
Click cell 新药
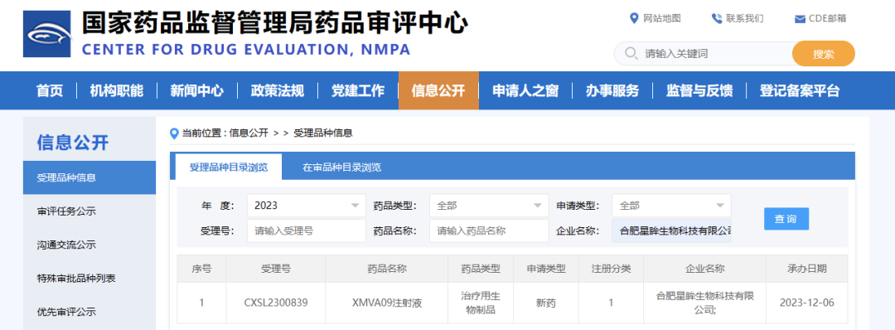tap(545, 303)
